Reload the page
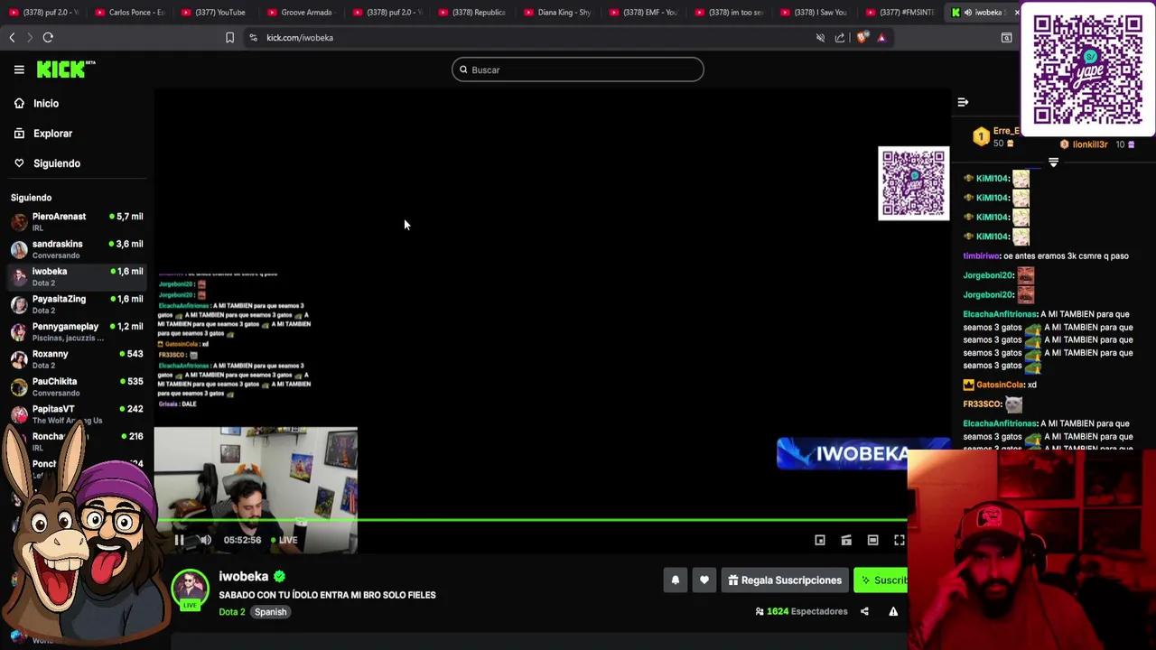The height and width of the screenshot is (650, 1156). tap(48, 38)
